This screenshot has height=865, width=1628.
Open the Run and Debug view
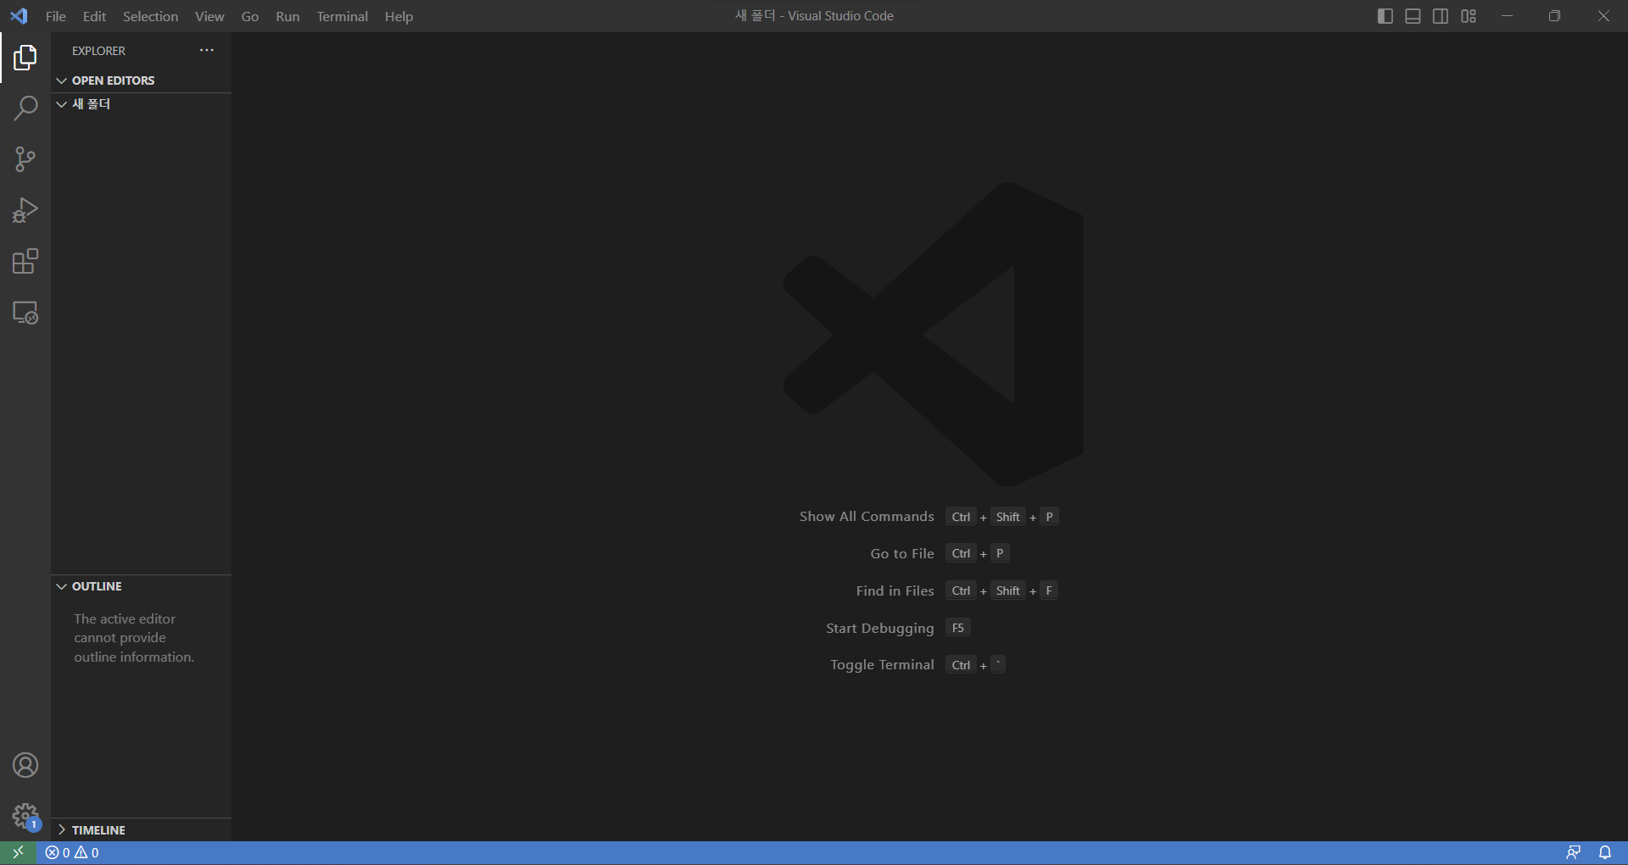(x=25, y=210)
